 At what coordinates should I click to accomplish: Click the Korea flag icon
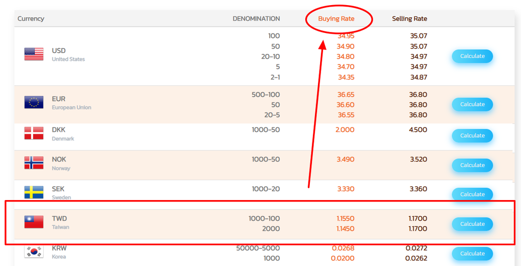pos(34,251)
